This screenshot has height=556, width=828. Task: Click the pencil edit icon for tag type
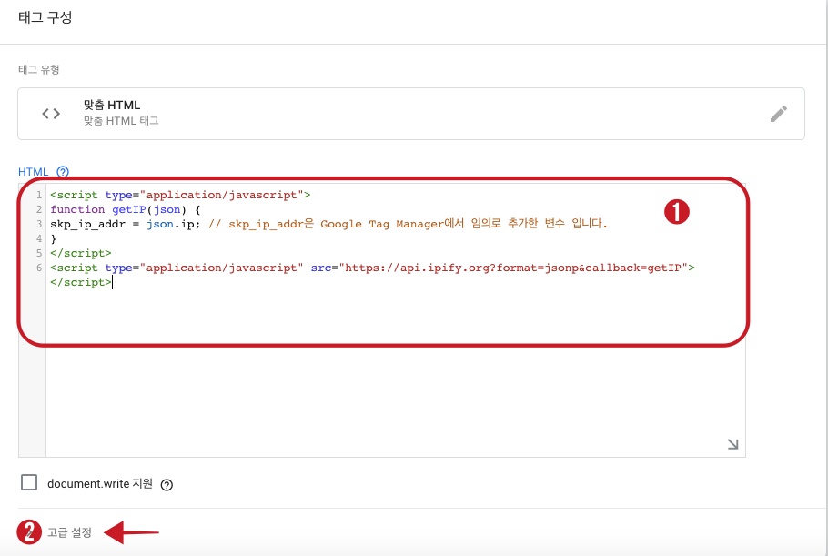click(x=778, y=114)
